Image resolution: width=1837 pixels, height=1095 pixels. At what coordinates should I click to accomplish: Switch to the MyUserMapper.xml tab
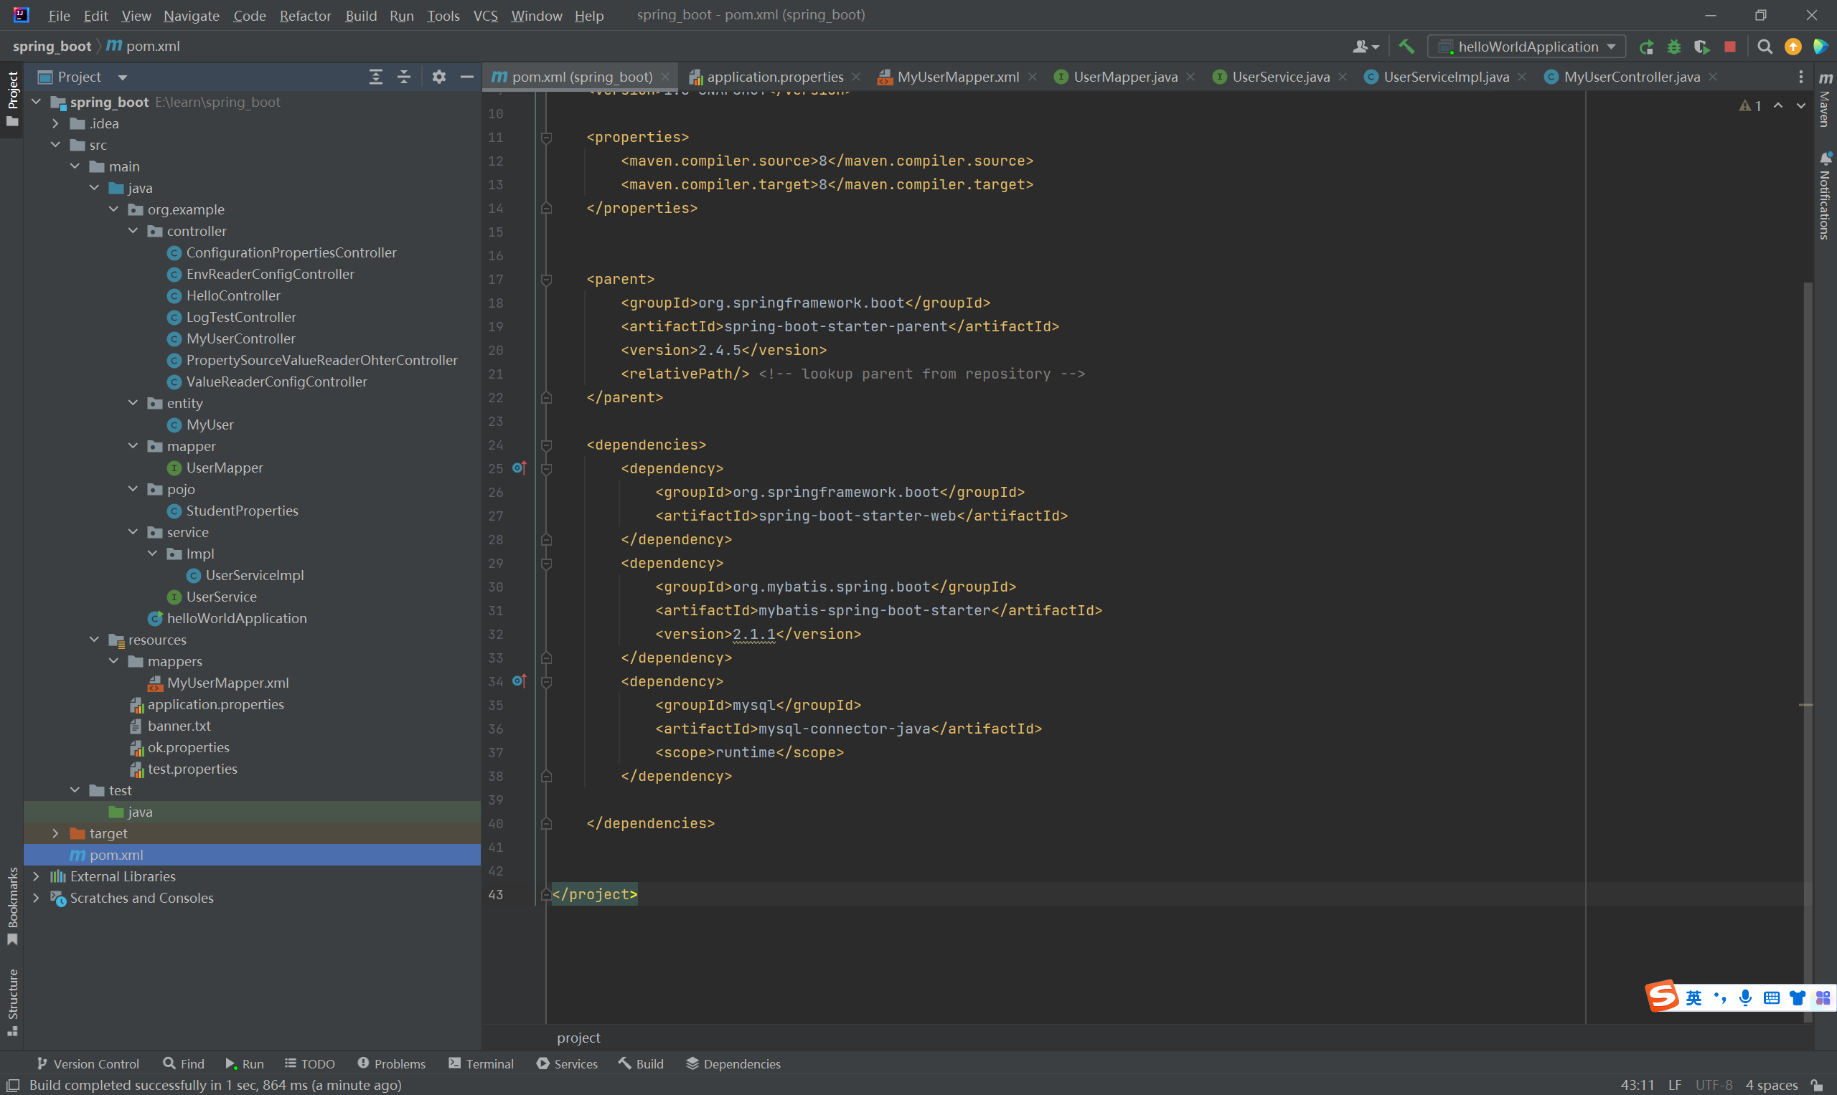tap(957, 77)
